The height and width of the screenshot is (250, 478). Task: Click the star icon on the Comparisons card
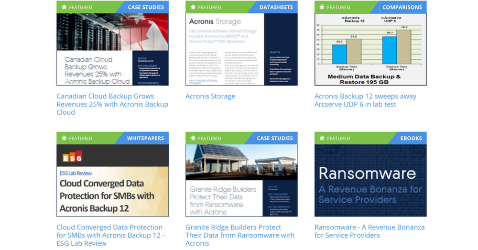322,7
